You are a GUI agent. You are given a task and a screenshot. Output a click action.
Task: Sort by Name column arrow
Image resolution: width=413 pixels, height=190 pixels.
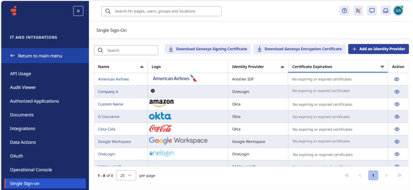142,67
